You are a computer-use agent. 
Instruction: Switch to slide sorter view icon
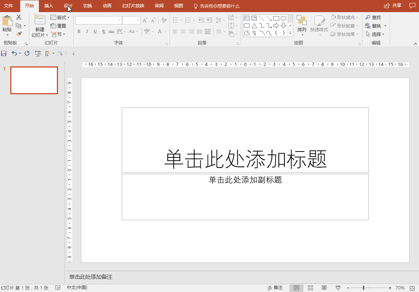(x=310, y=288)
